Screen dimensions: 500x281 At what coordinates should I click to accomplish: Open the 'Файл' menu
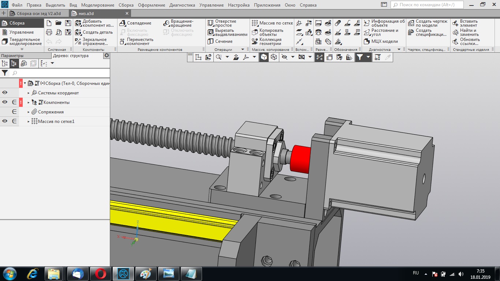[x=17, y=5]
